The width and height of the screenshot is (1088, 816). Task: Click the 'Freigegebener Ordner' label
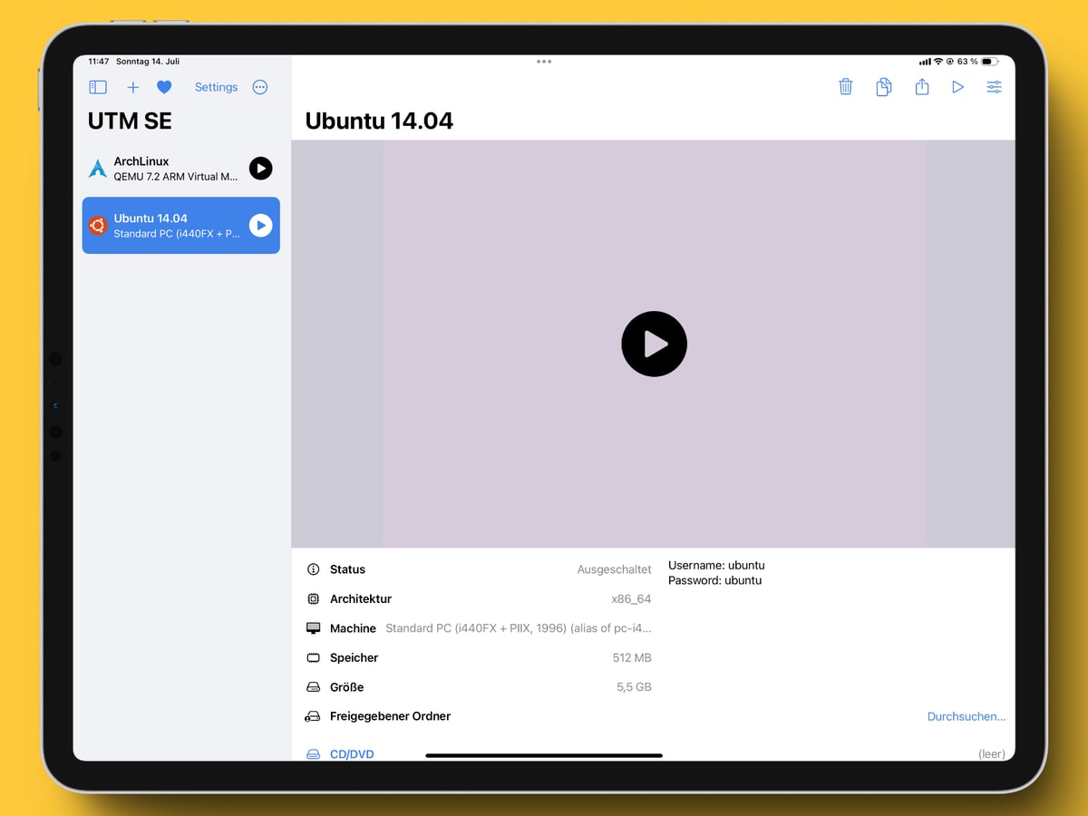[390, 716]
